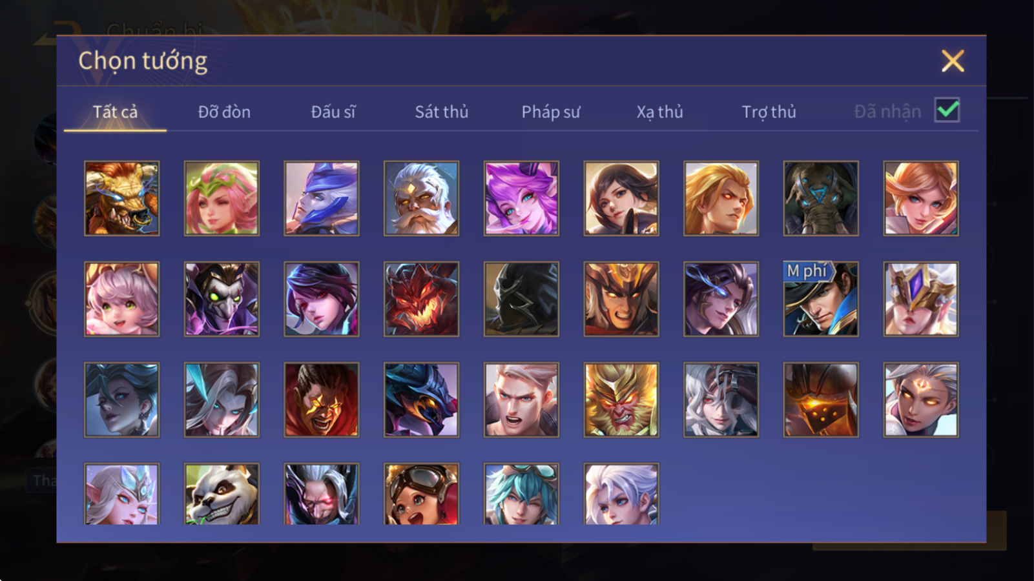This screenshot has width=1034, height=581.
Task: Filter heroes by 'Pháp sư'
Action: 551,112
